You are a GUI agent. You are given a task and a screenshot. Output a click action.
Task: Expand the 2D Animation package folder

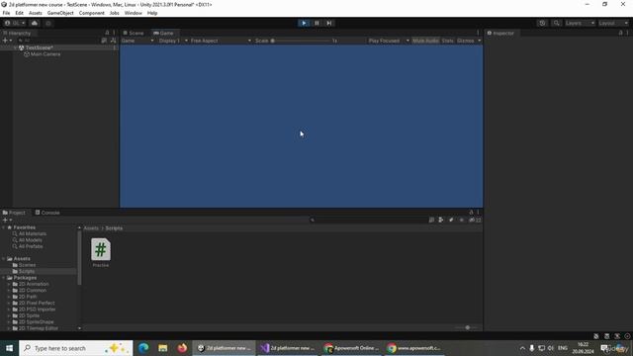coord(9,284)
